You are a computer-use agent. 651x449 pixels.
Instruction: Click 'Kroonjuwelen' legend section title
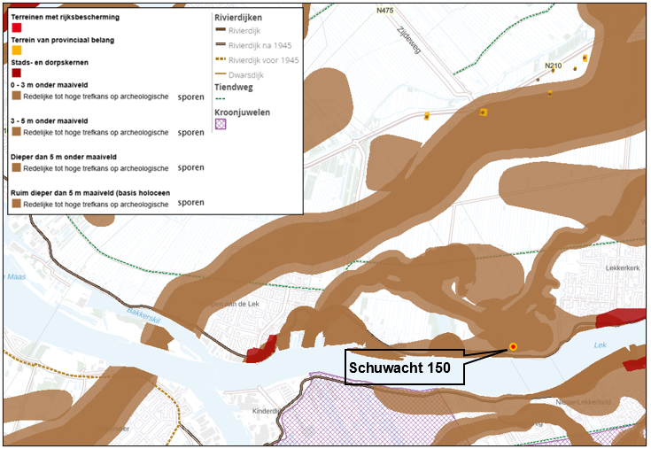click(243, 112)
